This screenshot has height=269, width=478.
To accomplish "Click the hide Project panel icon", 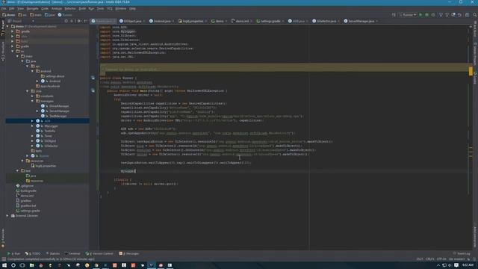I will pos(85,21).
